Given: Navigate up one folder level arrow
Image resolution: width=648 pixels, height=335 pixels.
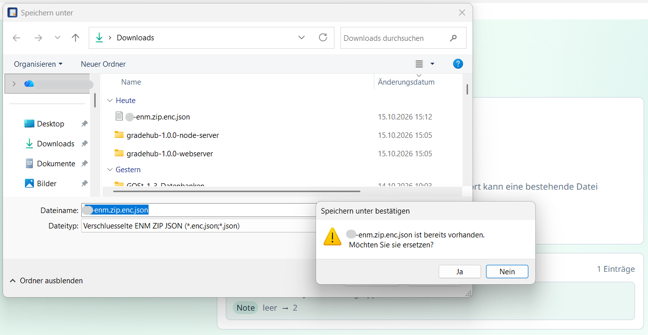Looking at the screenshot, I should coord(75,38).
